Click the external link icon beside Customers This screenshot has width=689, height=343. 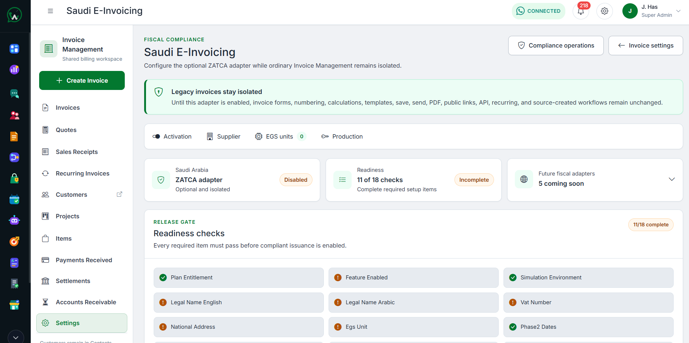click(119, 194)
